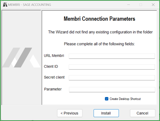Click the "URL Membri" field label
The height and width of the screenshot is (121, 160).
(x=54, y=56)
